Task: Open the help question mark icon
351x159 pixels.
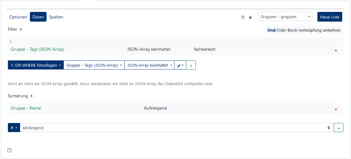Action: click(9, 150)
